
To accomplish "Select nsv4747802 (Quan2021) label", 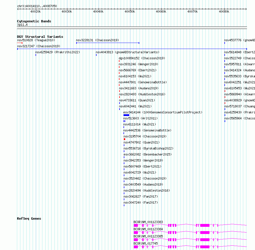I will (x=142, y=142).
